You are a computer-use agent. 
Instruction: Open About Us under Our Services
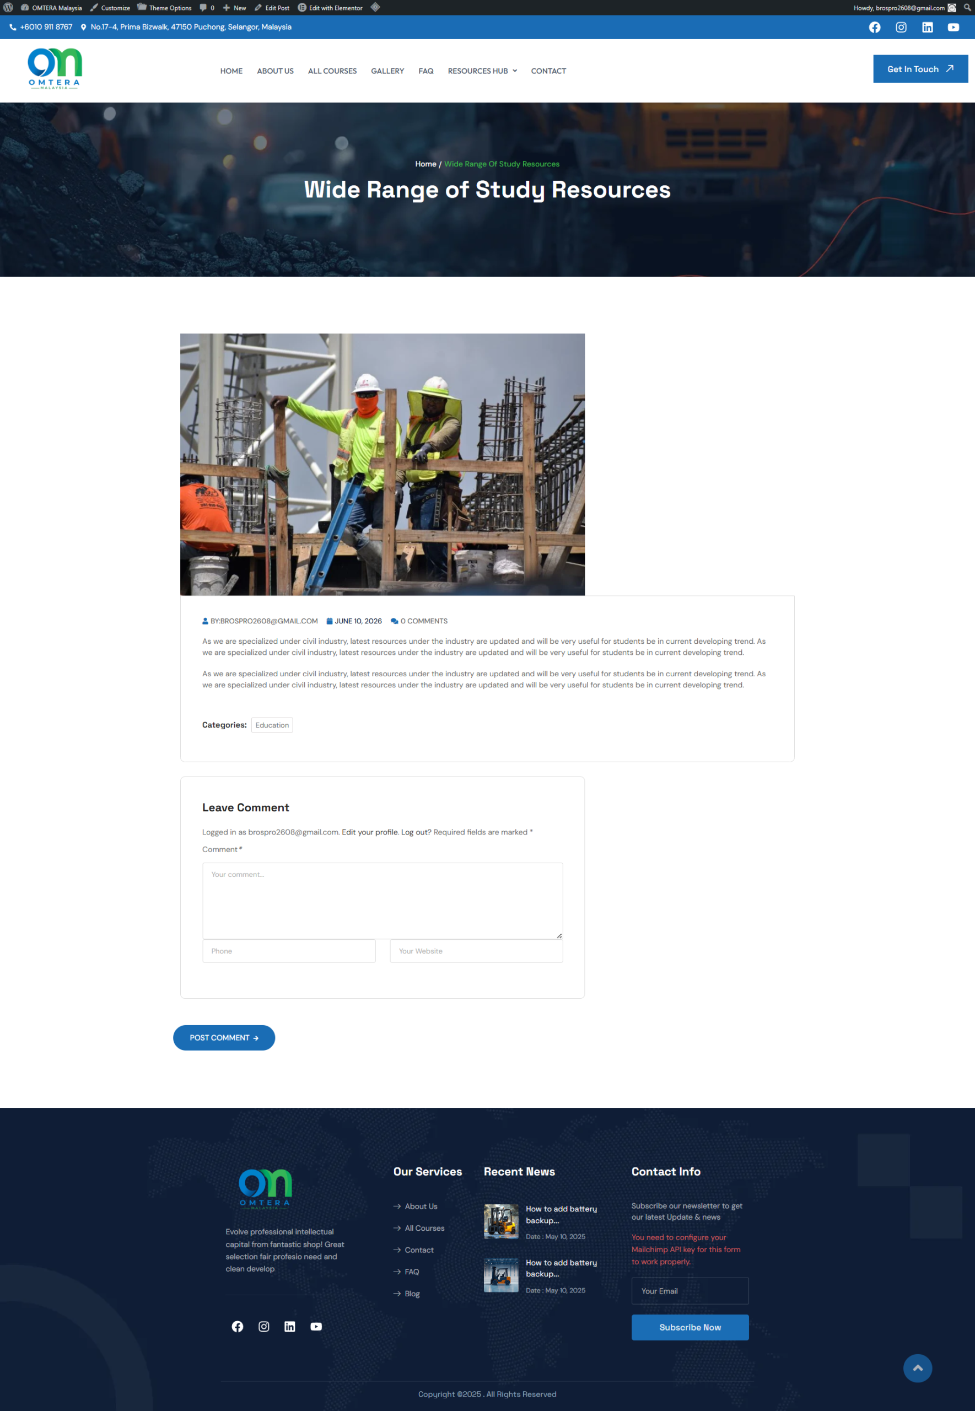click(x=416, y=1207)
